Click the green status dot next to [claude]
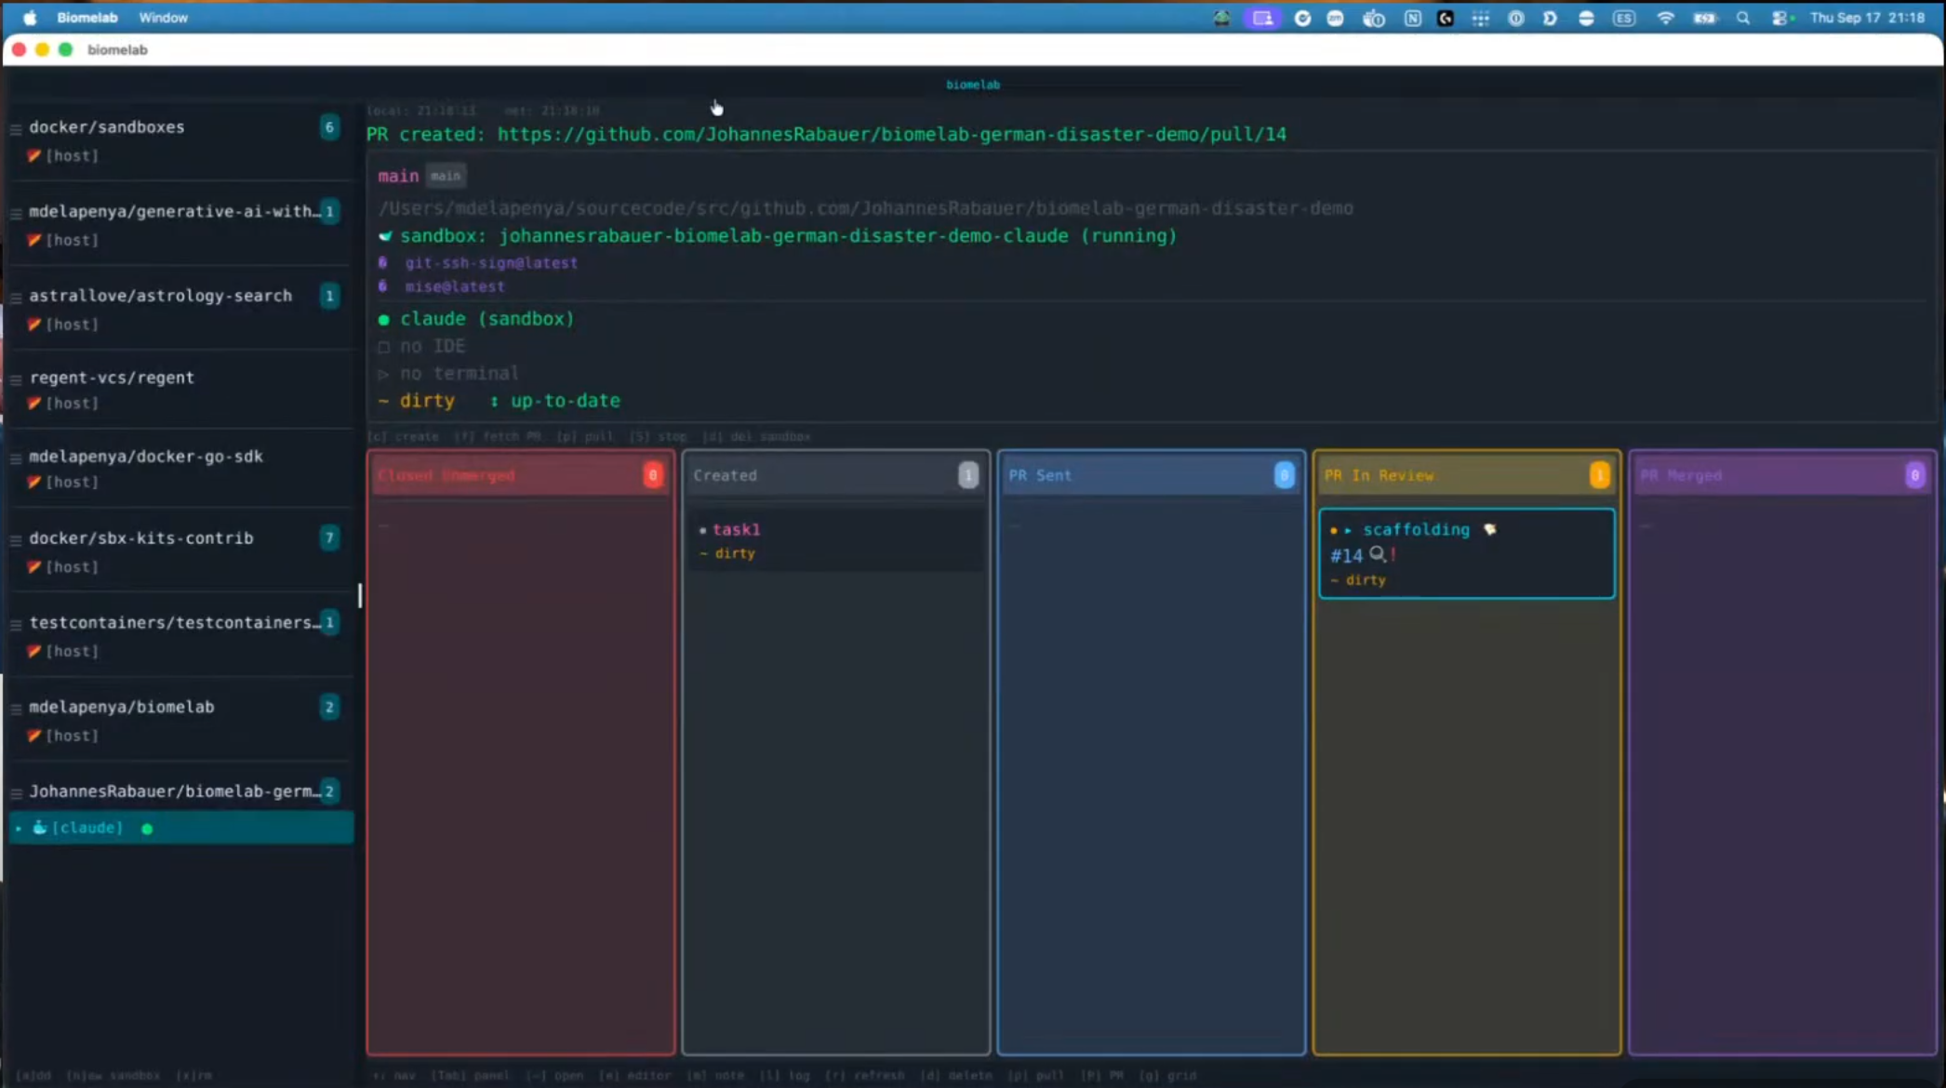The image size is (1946, 1088). click(147, 829)
